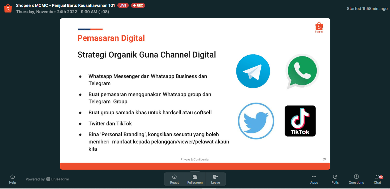Click the Shopee logo on the slide

click(x=319, y=28)
